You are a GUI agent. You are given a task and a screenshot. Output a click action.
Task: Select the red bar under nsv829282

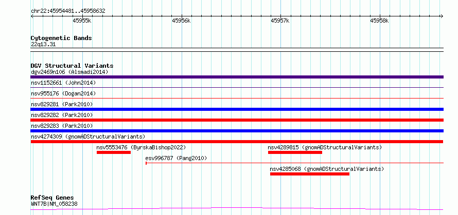[237, 120]
